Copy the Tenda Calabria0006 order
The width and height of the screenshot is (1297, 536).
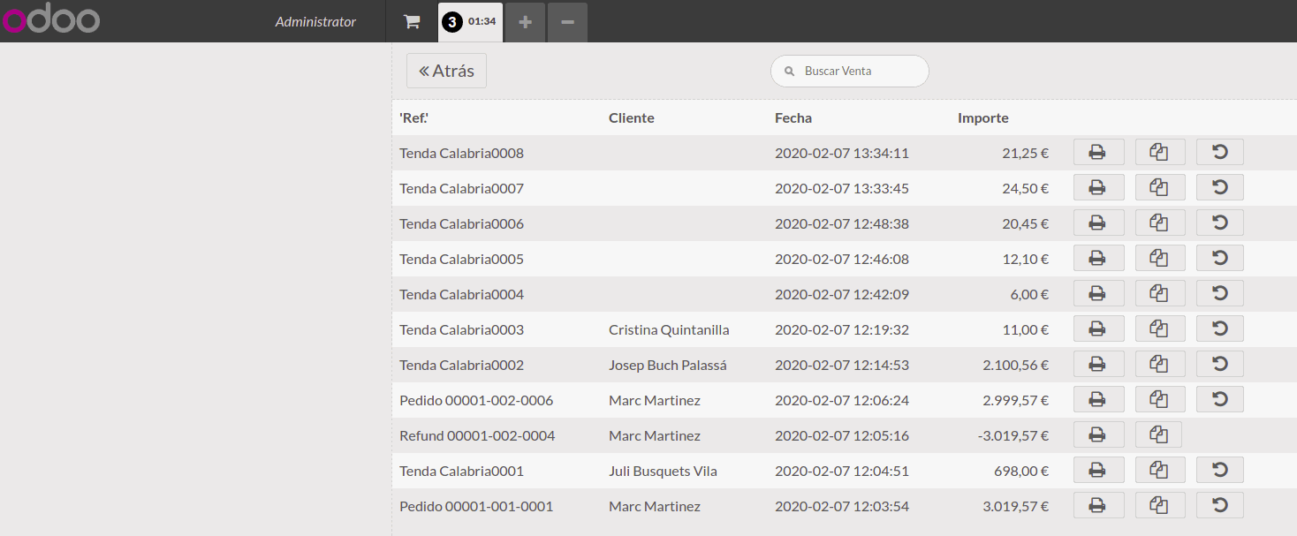(1159, 223)
